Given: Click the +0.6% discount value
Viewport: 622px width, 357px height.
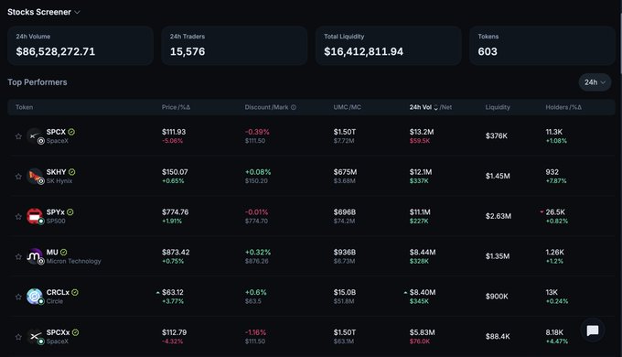Looking at the screenshot, I should tap(256, 292).
